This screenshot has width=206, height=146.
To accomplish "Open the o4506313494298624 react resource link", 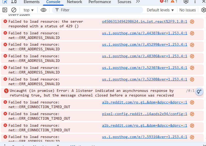I will pyautogui.click(x=145, y=21).
